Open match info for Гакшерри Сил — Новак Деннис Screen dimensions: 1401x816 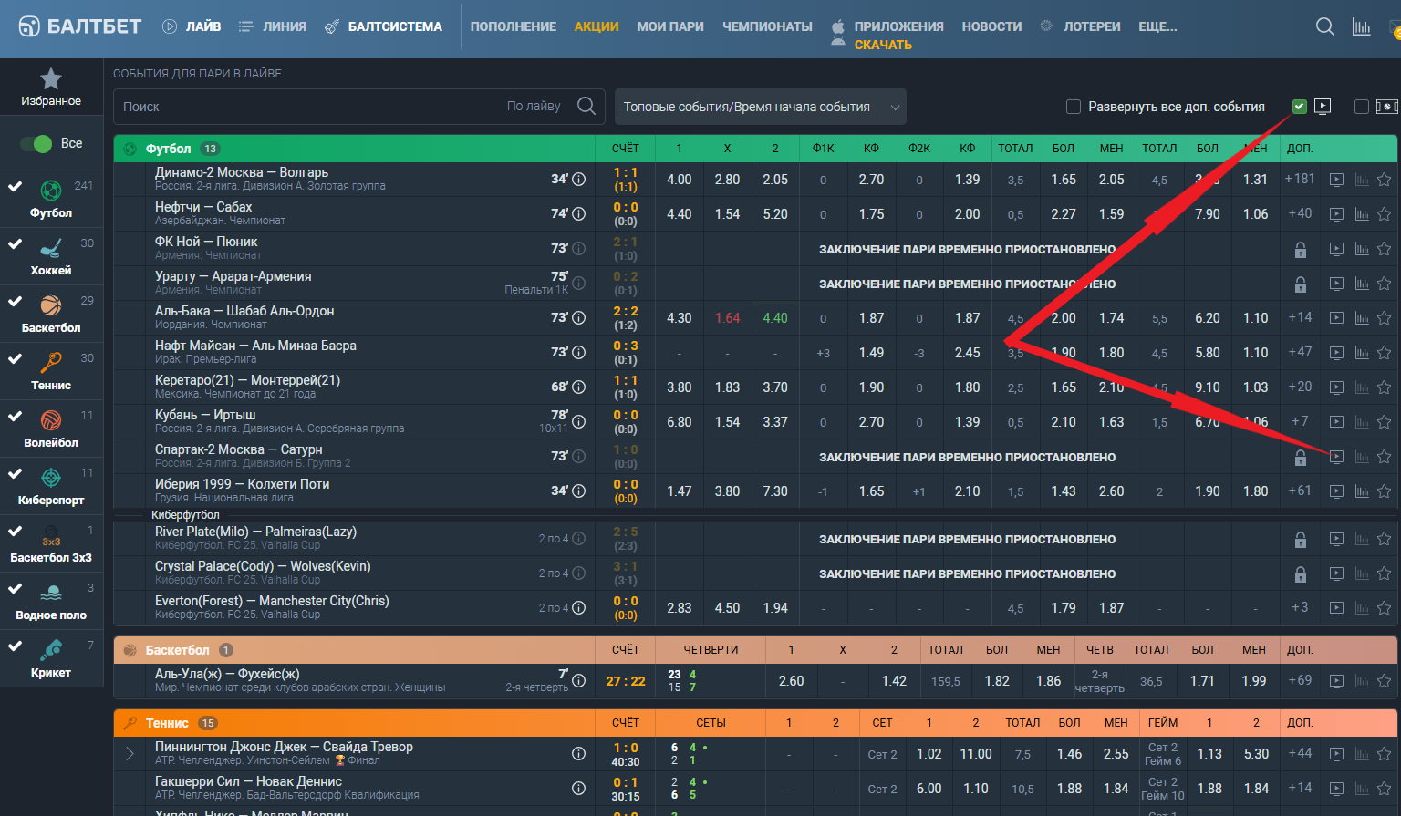pos(578,789)
